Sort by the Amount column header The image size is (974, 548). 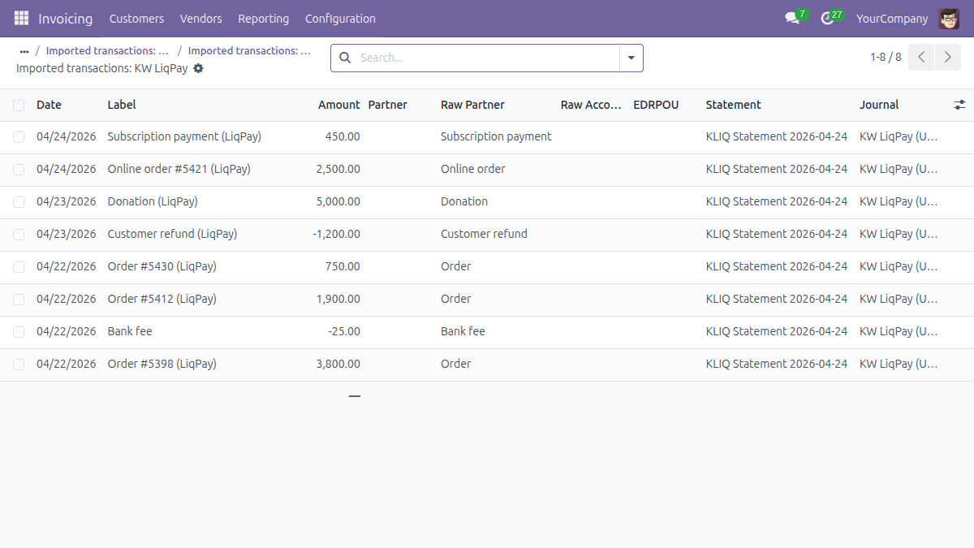coord(338,105)
